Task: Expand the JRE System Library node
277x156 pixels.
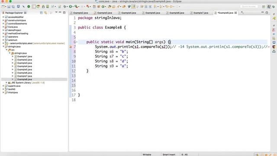Action: pos(6,83)
